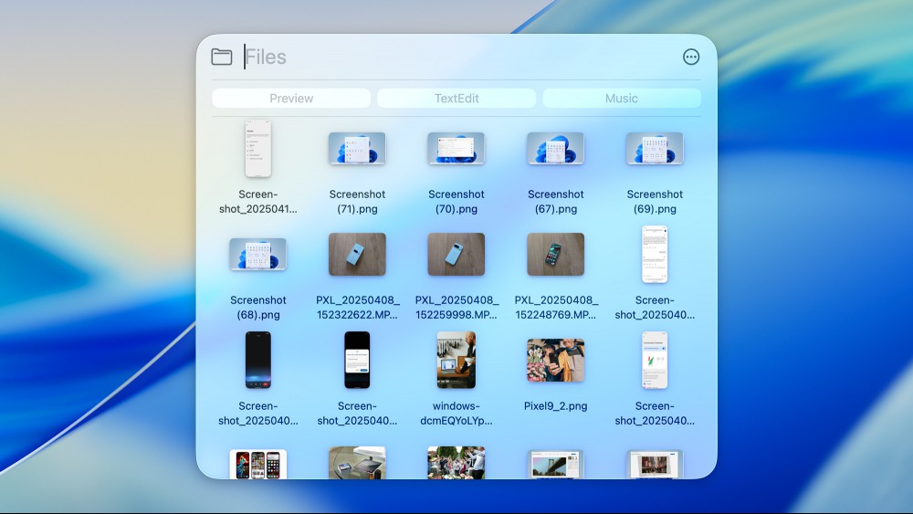
Task: Select the Screenshot (69).png file name
Action: click(655, 202)
